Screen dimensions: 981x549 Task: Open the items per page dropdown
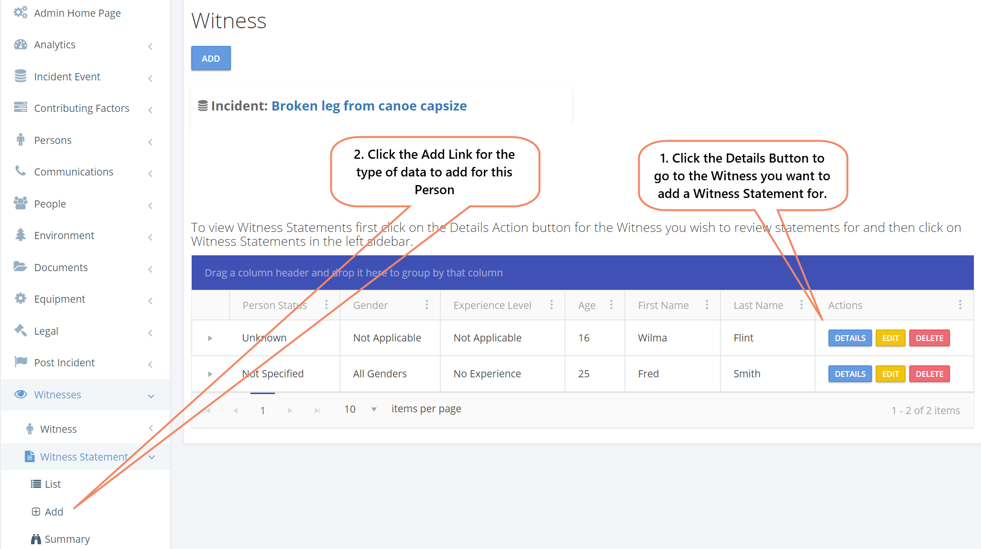click(x=374, y=409)
